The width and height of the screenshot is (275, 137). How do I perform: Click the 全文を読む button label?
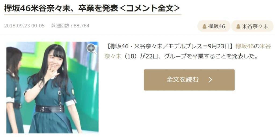coord(182,80)
